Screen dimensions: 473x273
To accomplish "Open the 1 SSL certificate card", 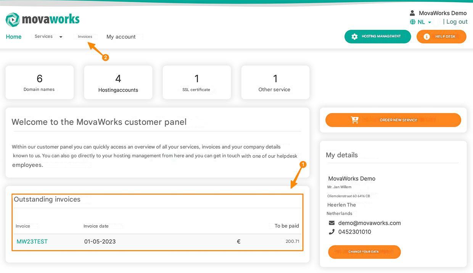I will (x=196, y=82).
